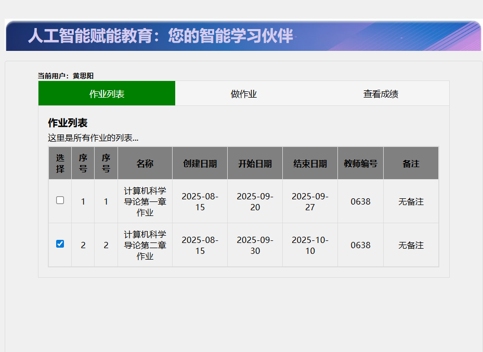Click the 创建日期 column header
The height and width of the screenshot is (352, 483).
click(x=200, y=164)
